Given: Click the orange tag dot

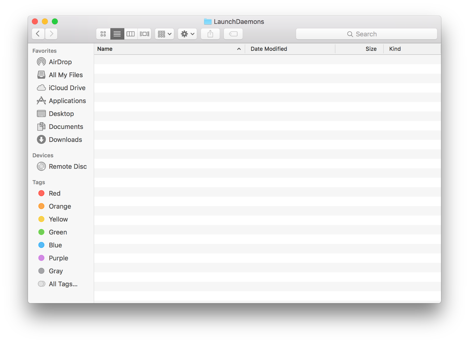Looking at the screenshot, I should point(41,206).
